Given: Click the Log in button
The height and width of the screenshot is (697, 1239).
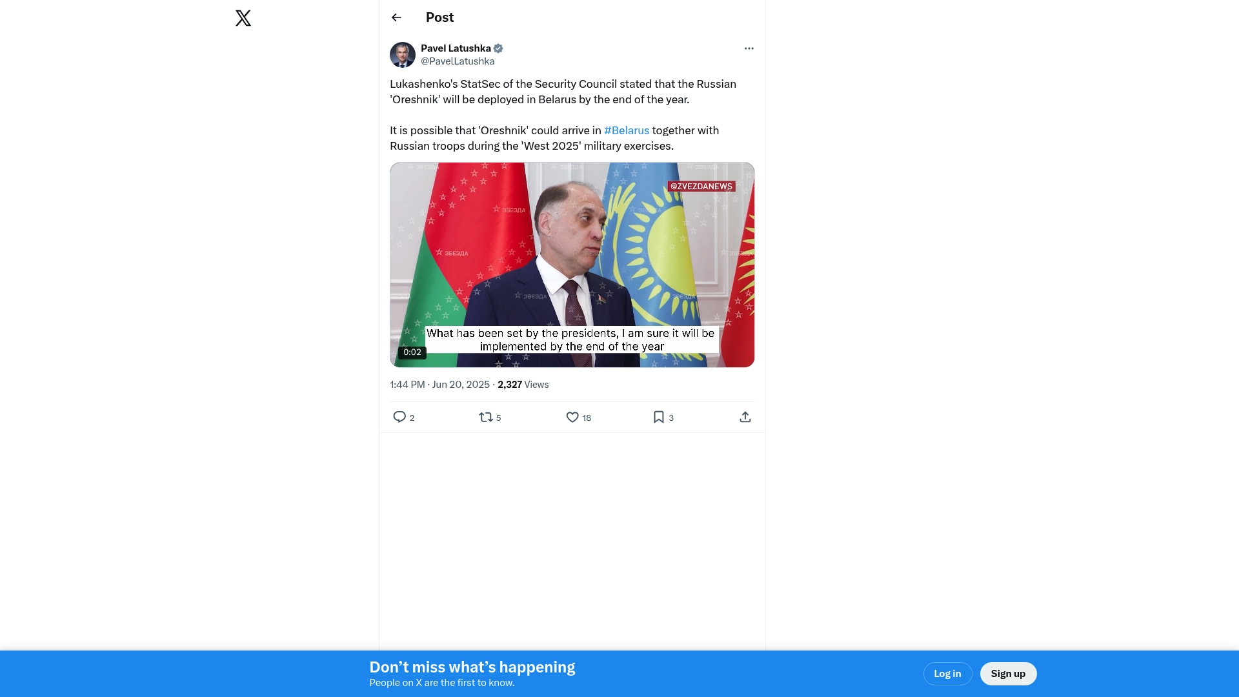Looking at the screenshot, I should [947, 674].
